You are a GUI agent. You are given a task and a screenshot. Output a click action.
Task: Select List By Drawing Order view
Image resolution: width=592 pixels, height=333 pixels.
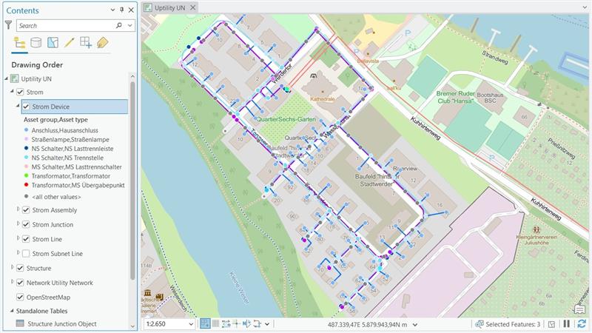point(19,42)
